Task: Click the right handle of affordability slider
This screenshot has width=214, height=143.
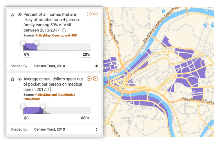Action: coord(37,43)
